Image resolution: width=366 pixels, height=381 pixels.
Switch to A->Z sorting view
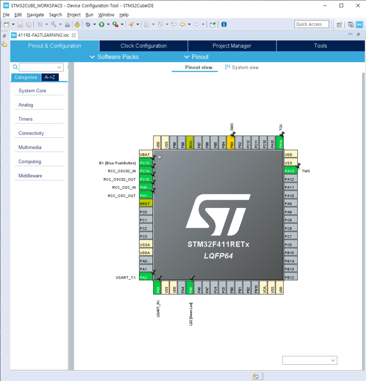(50, 77)
